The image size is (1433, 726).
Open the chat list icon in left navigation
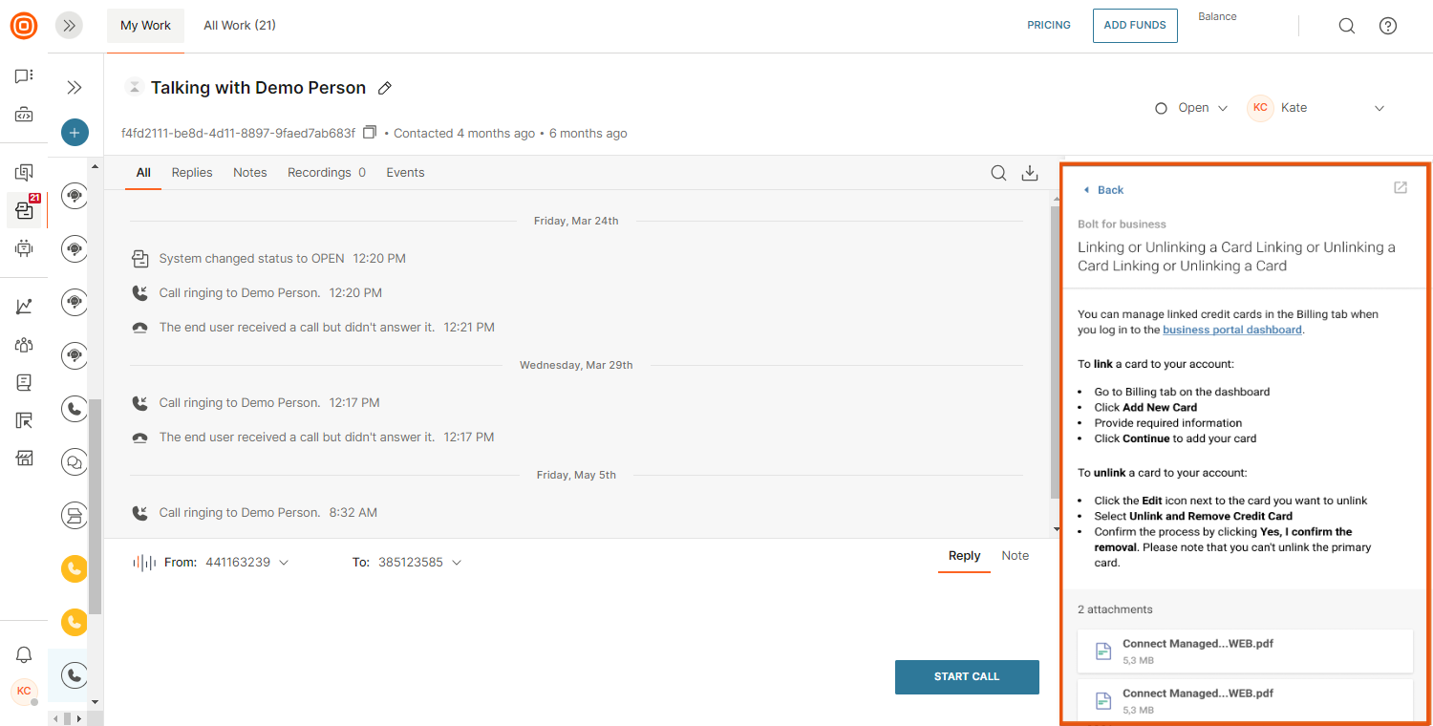(x=24, y=76)
